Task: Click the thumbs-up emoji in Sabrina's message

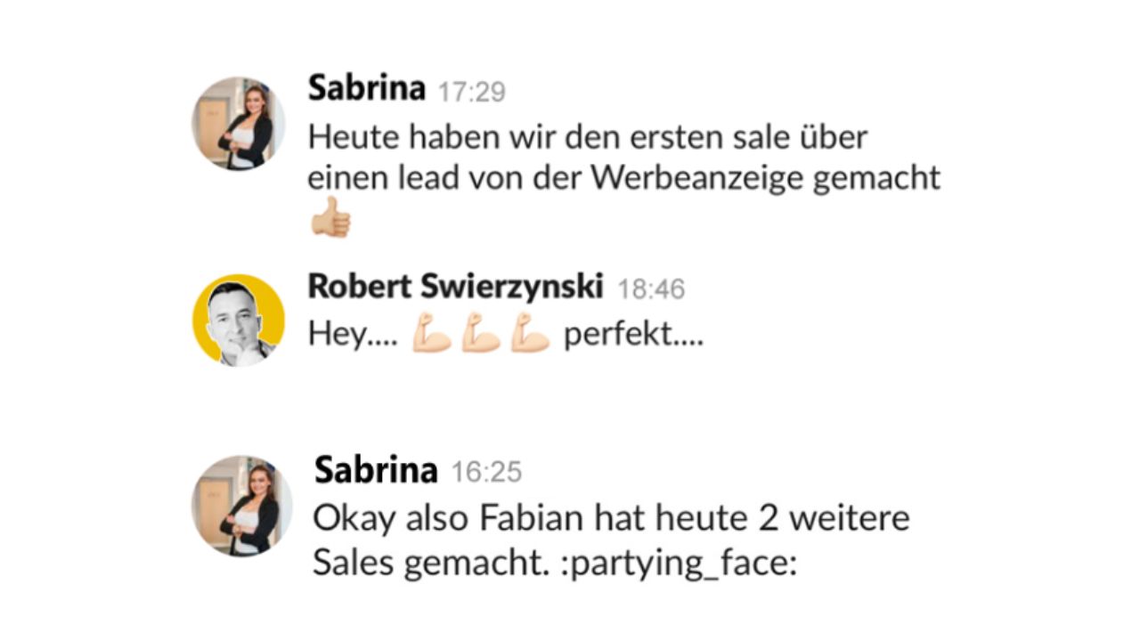Action: [x=330, y=217]
